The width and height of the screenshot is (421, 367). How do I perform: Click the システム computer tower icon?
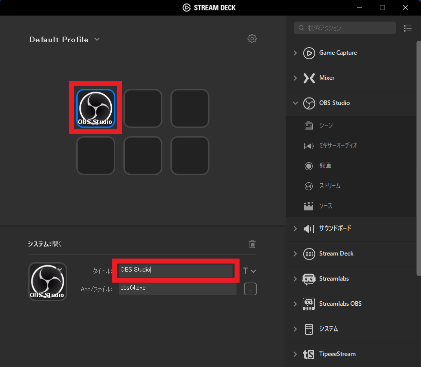coord(309,329)
